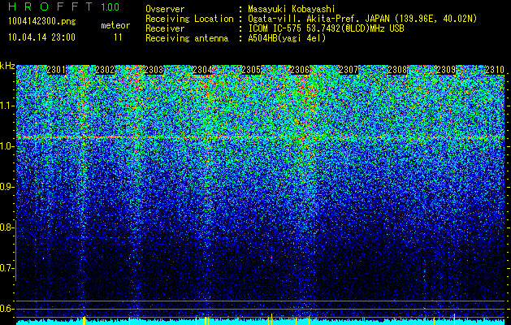511x325 pixels.
Task: Click the 2309 time marker label
Action: pyautogui.click(x=446, y=70)
